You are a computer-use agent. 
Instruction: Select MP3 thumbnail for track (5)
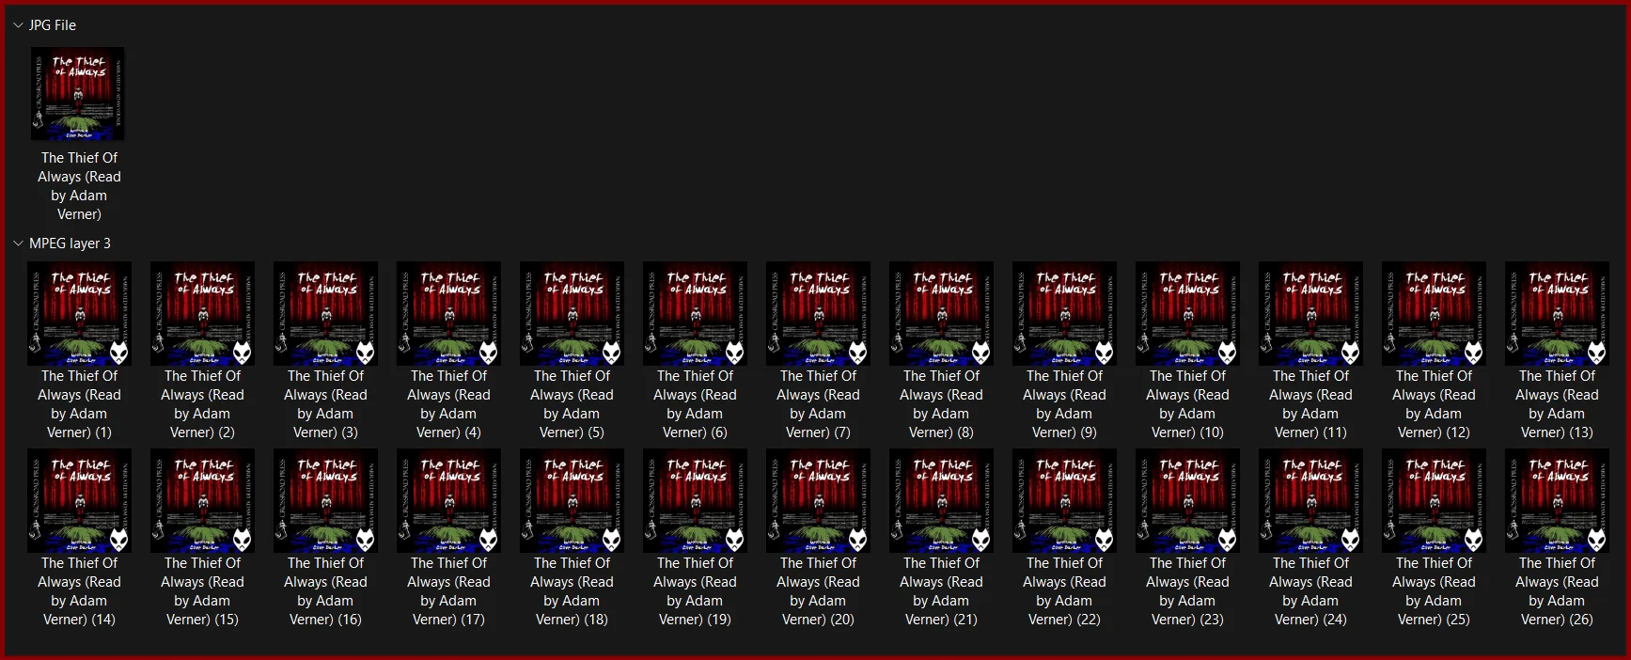click(572, 313)
